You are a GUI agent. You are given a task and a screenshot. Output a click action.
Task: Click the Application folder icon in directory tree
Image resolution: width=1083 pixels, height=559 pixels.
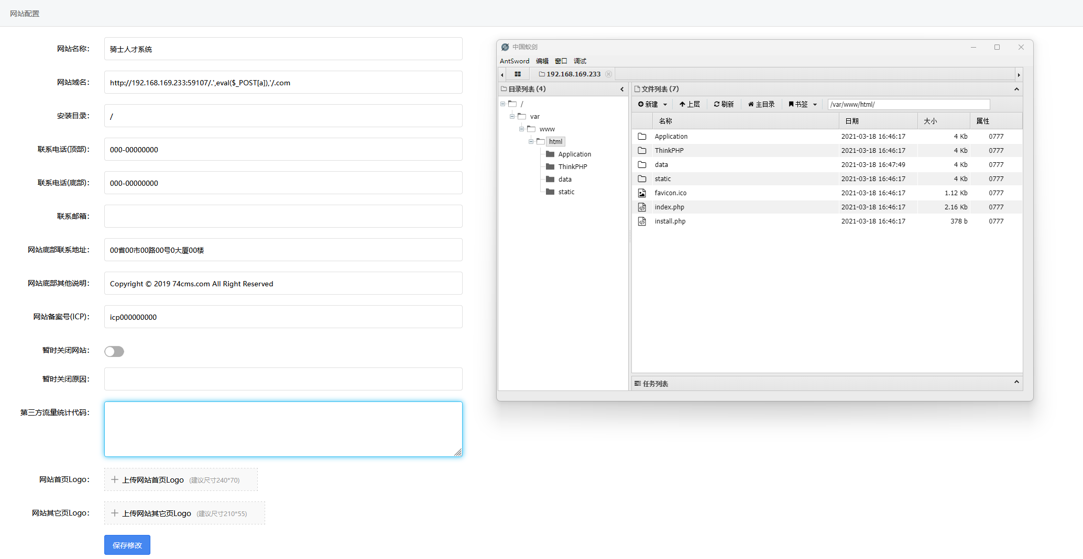550,154
